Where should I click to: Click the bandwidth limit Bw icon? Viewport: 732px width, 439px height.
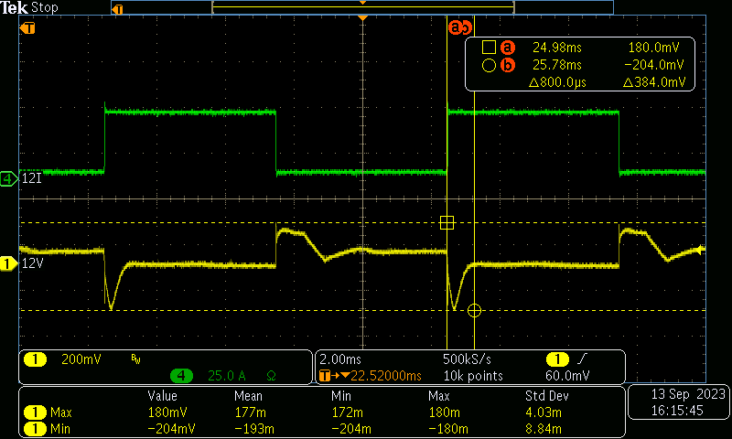135,359
